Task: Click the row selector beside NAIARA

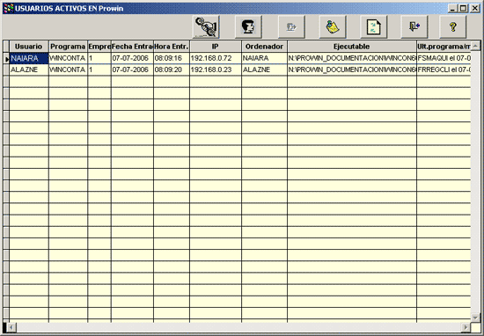Action: click(x=6, y=58)
